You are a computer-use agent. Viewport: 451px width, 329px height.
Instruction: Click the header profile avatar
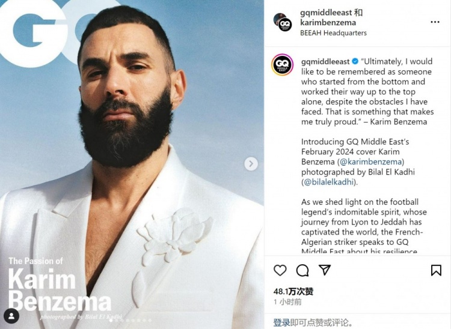[x=283, y=22]
